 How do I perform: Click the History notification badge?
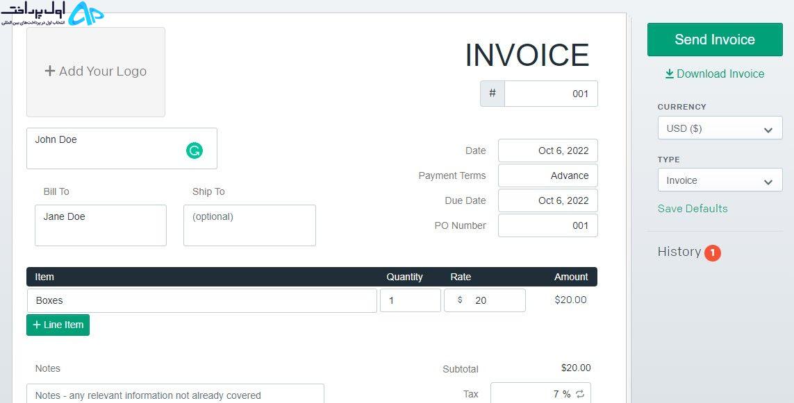click(713, 252)
